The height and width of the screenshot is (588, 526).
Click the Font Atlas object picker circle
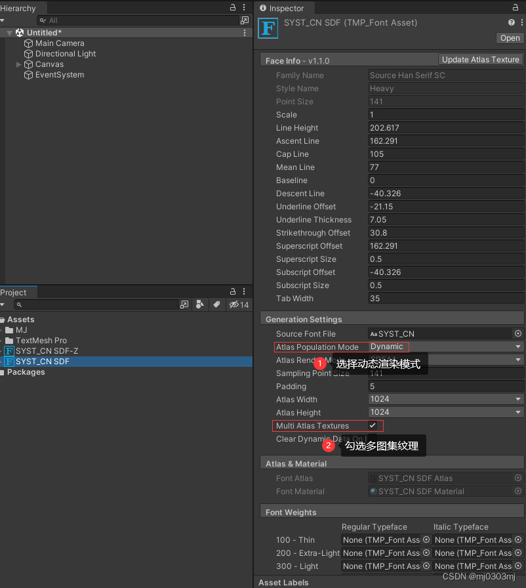(x=517, y=478)
